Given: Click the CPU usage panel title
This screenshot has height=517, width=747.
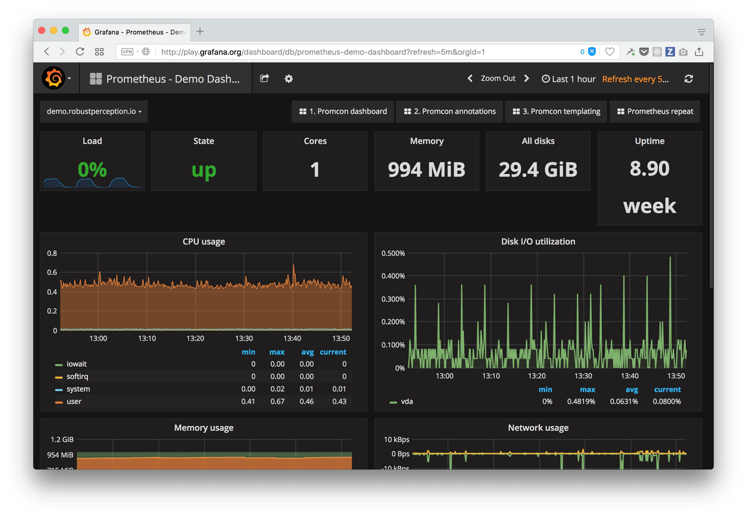Looking at the screenshot, I should point(204,242).
